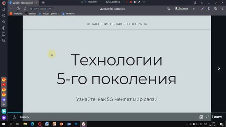Open the screenshot tool sidebar icon
This screenshot has height=127, width=226.
pyautogui.click(x=4, y=41)
